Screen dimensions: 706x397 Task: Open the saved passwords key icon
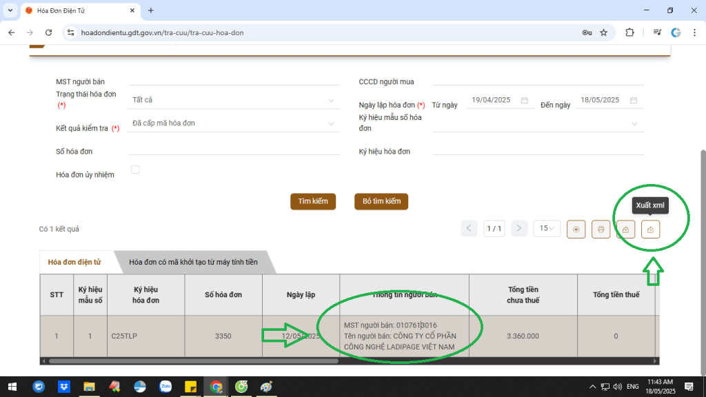point(587,32)
